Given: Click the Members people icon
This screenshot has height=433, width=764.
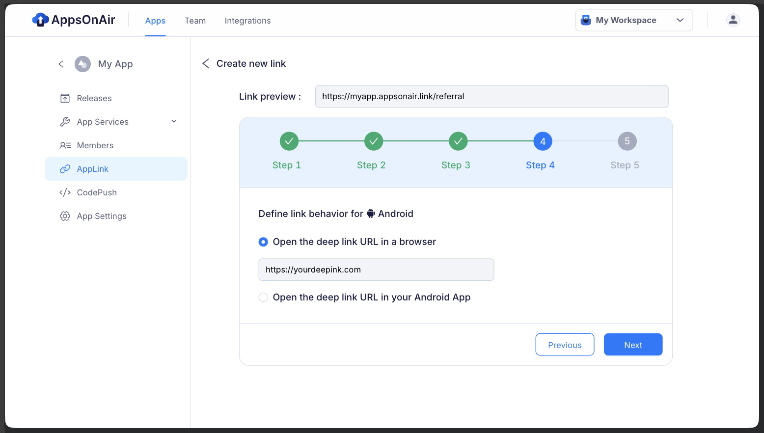Looking at the screenshot, I should 65,145.
